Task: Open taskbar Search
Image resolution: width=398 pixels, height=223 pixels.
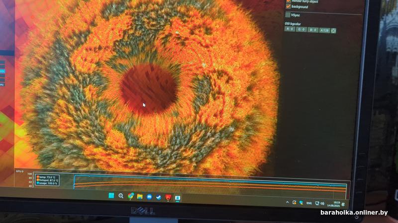Action: [x=121, y=196]
